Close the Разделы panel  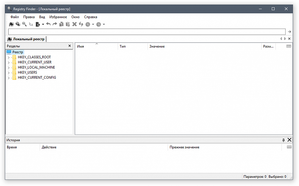tap(70, 46)
